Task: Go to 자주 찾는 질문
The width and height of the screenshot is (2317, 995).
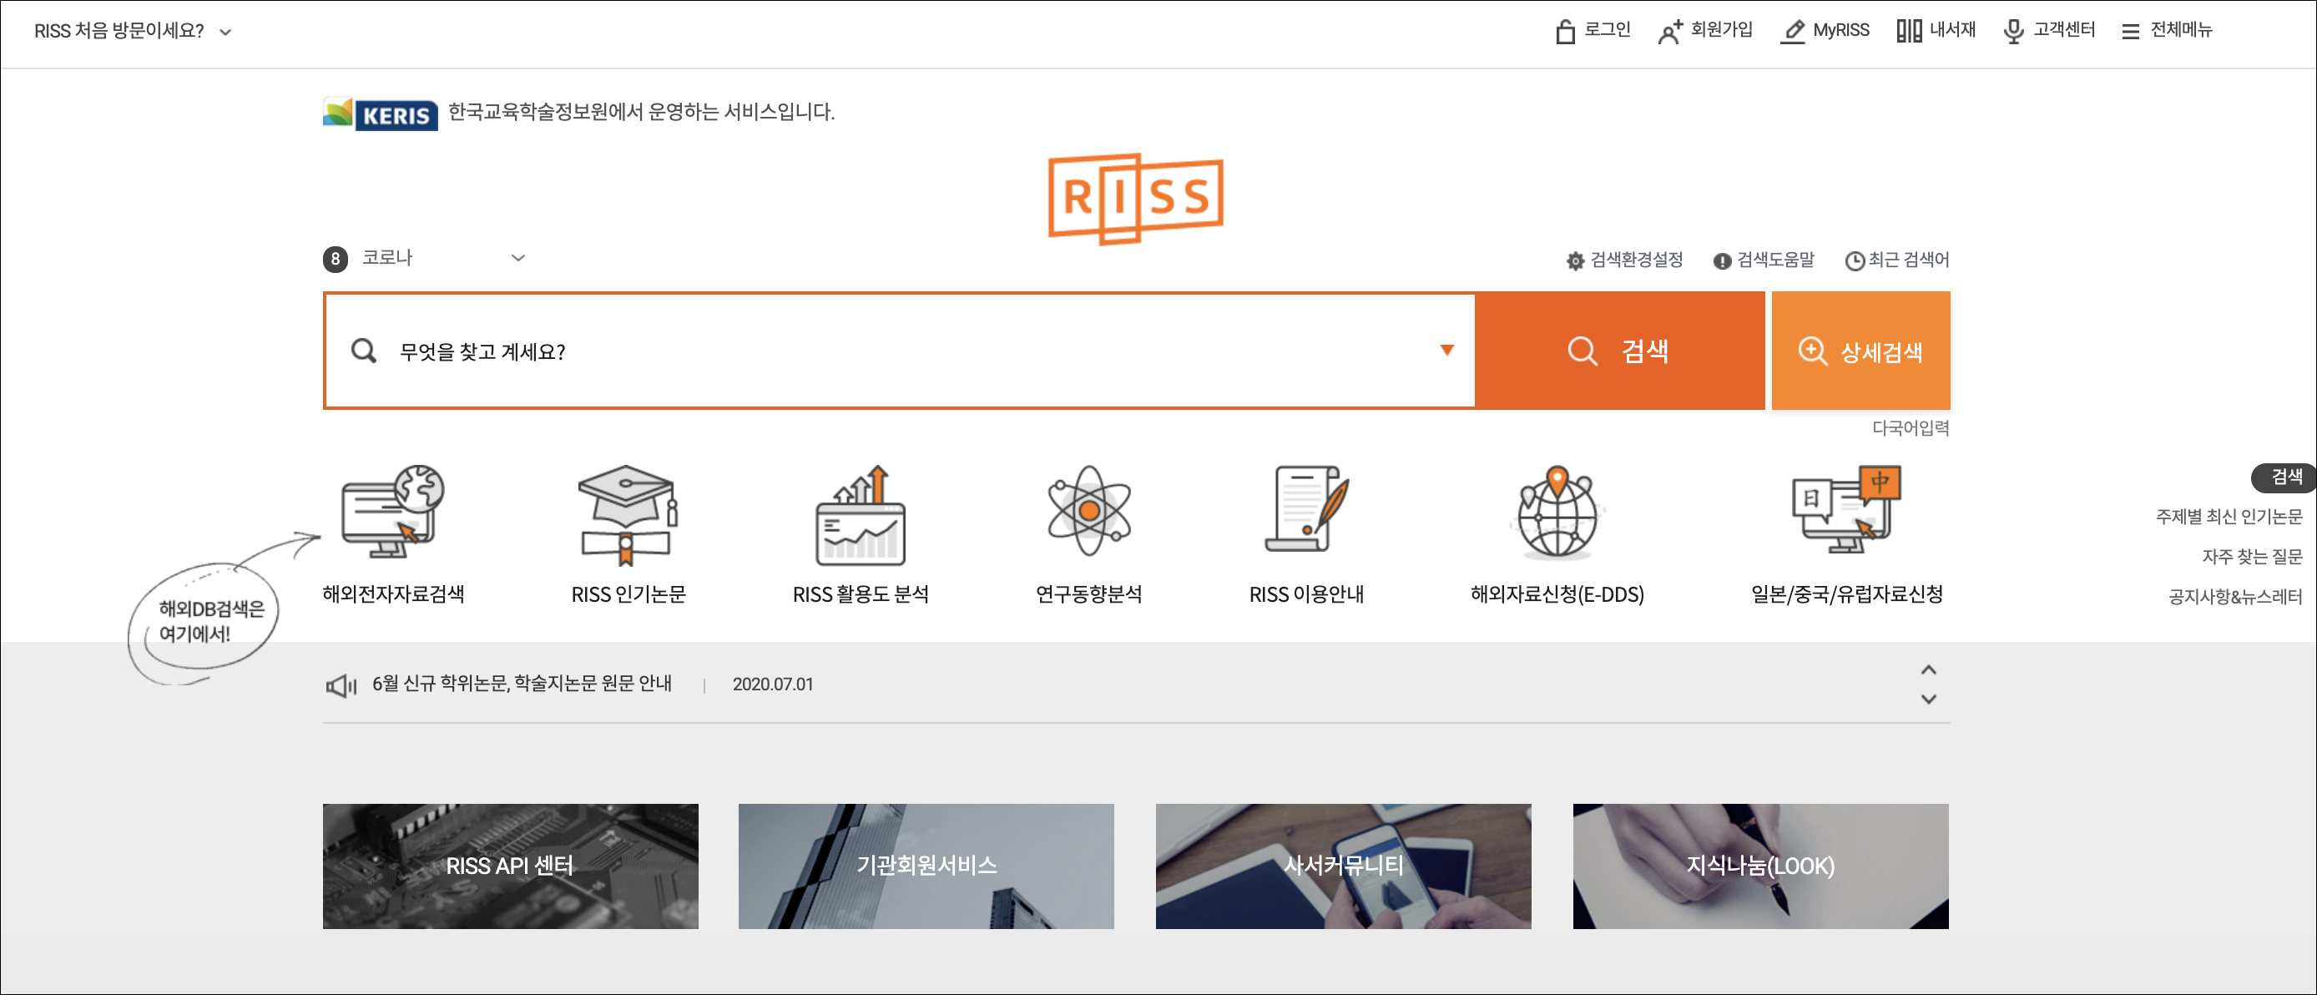Action: (x=2252, y=557)
